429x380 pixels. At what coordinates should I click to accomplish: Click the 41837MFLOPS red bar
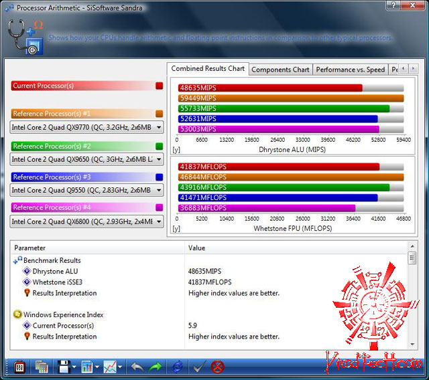click(279, 167)
